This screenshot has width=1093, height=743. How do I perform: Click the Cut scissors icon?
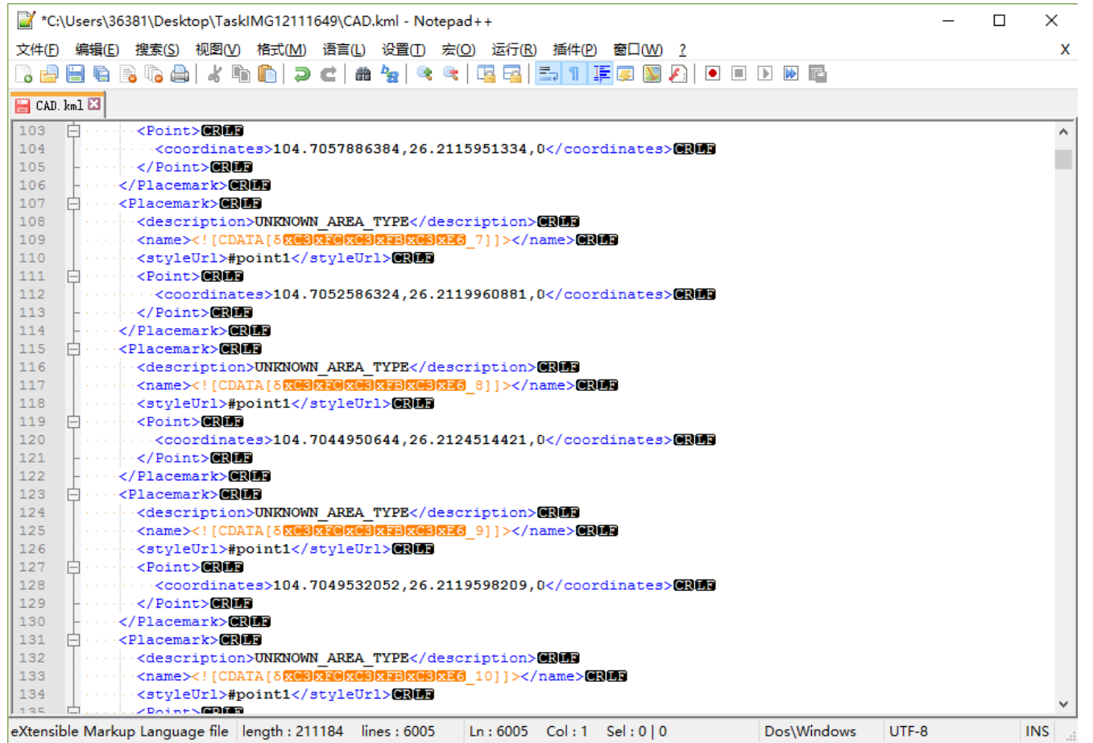tap(214, 74)
